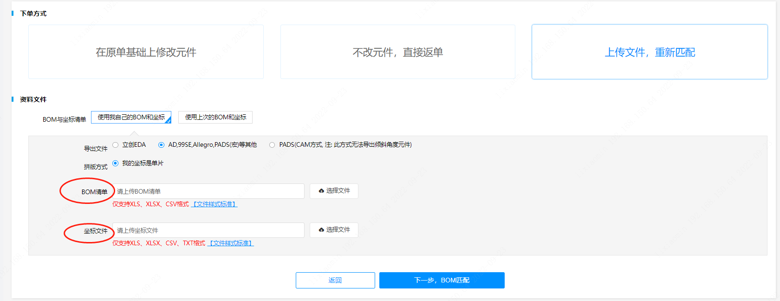780x301 pixels.
Task: Click the 请上传坐标文件 input field
Action: point(208,230)
